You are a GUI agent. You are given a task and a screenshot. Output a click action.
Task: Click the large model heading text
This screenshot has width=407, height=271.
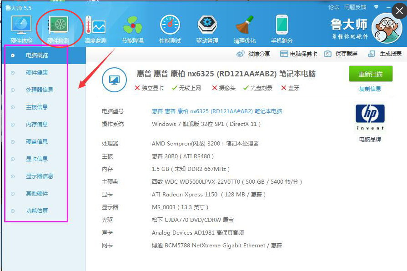pos(226,74)
